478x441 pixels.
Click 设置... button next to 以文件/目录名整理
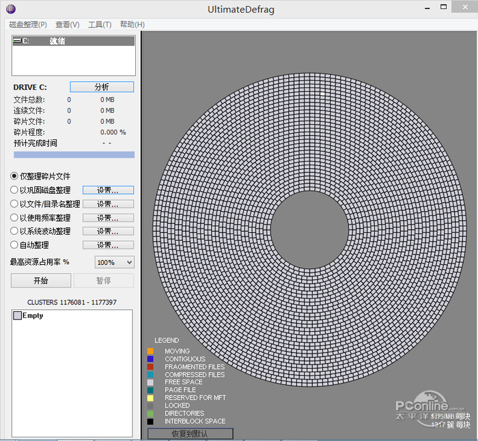108,204
